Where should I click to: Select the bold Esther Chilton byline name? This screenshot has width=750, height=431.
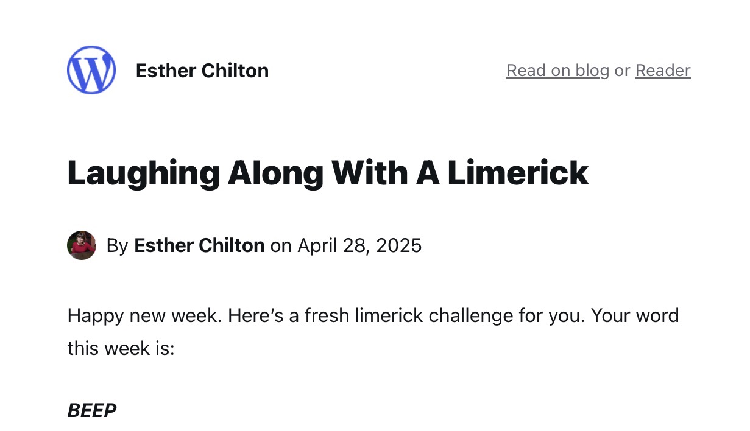(199, 246)
